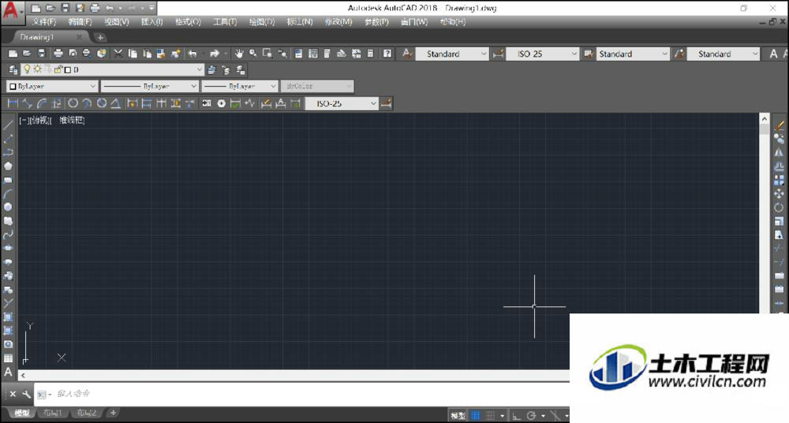Toggle model space button in status bar
The width and height of the screenshot is (789, 423).
(x=458, y=415)
